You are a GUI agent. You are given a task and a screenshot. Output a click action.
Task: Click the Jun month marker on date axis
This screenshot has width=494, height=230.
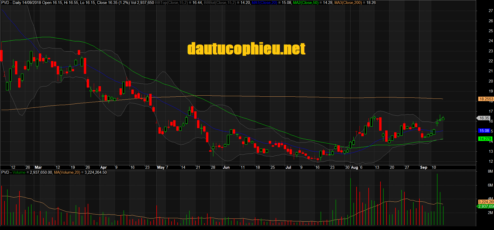(x=226, y=167)
